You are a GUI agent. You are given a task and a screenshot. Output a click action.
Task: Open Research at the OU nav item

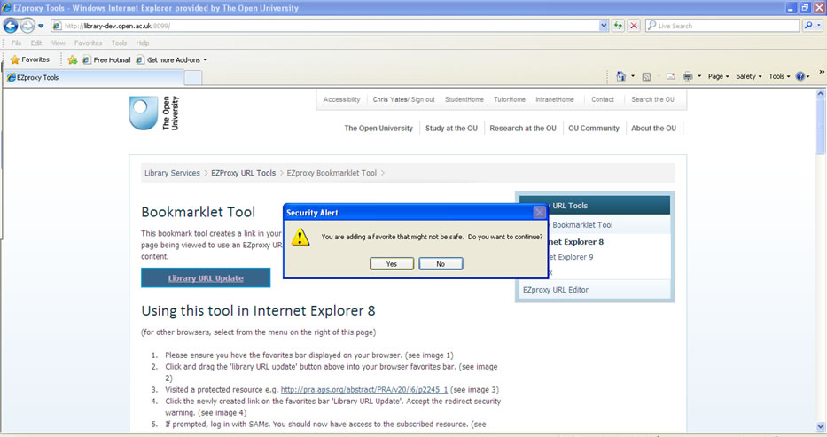point(523,129)
